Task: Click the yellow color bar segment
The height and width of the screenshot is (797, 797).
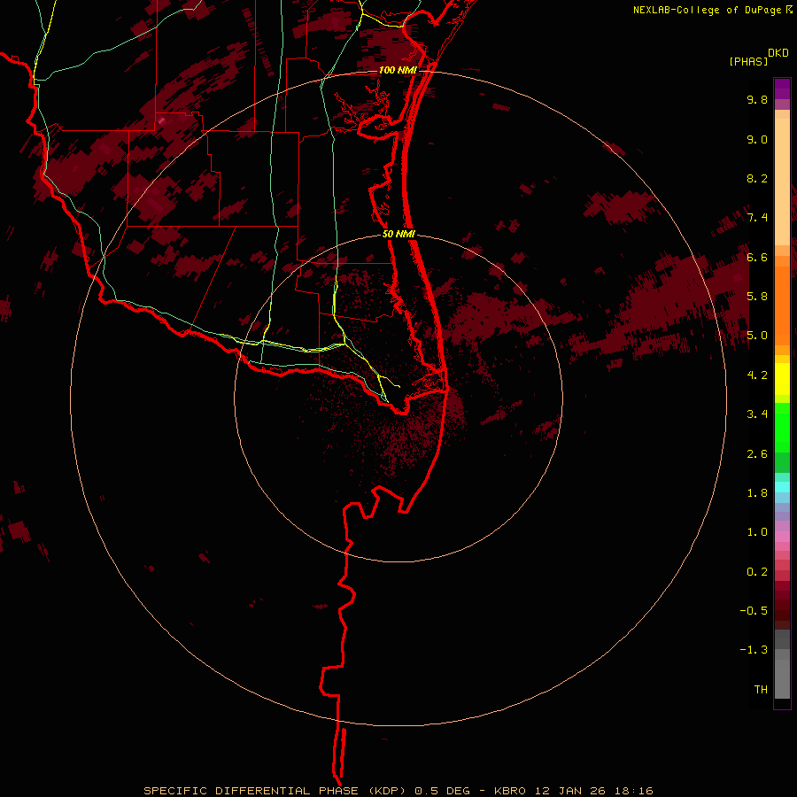Action: tap(782, 379)
